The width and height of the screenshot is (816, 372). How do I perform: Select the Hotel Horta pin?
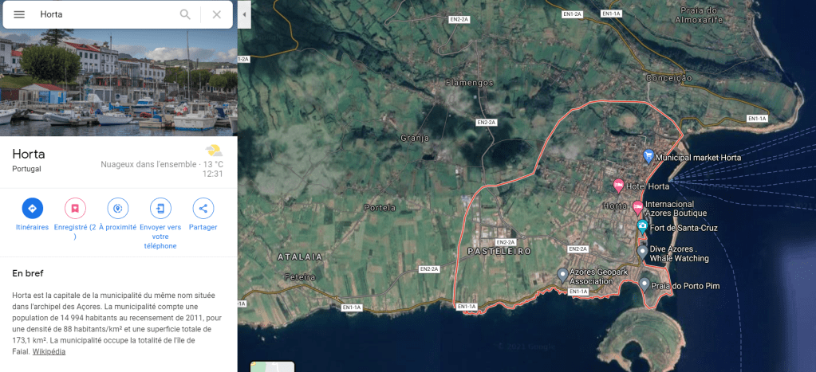[x=618, y=186]
